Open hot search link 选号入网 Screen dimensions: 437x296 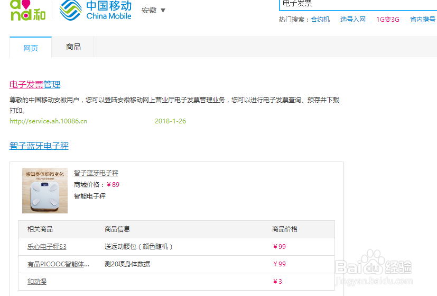352,20
